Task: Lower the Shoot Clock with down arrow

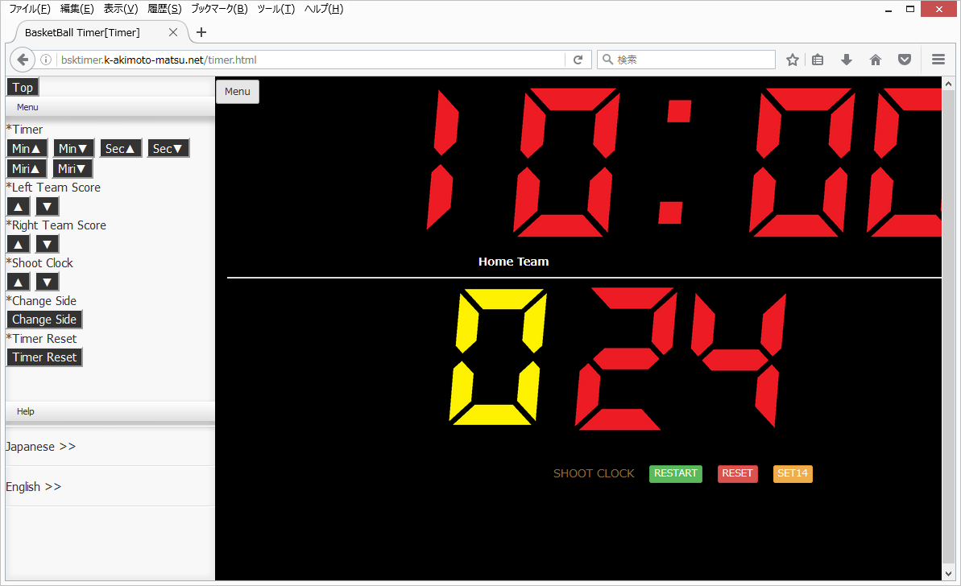Action: (x=48, y=282)
